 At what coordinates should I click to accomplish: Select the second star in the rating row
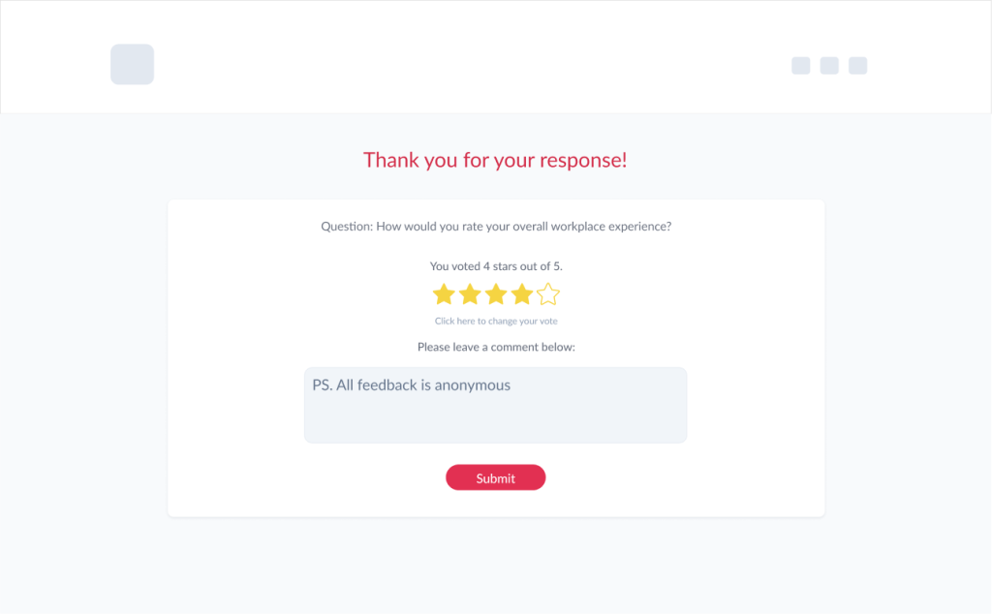pyautogui.click(x=472, y=292)
